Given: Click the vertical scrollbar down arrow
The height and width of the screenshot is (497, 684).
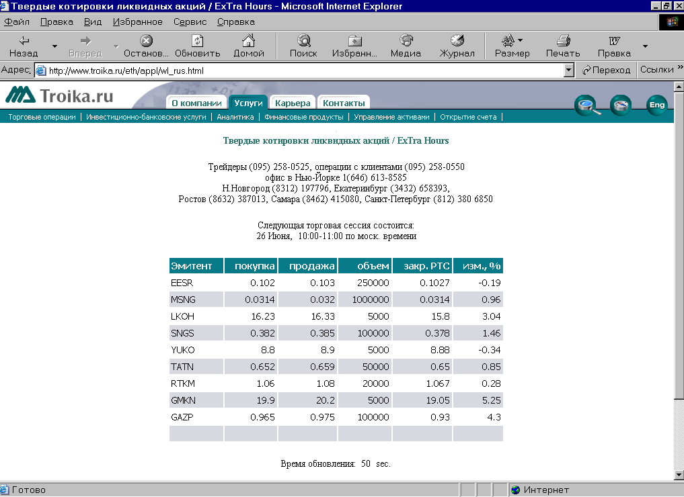Looking at the screenshot, I should pyautogui.click(x=679, y=475).
